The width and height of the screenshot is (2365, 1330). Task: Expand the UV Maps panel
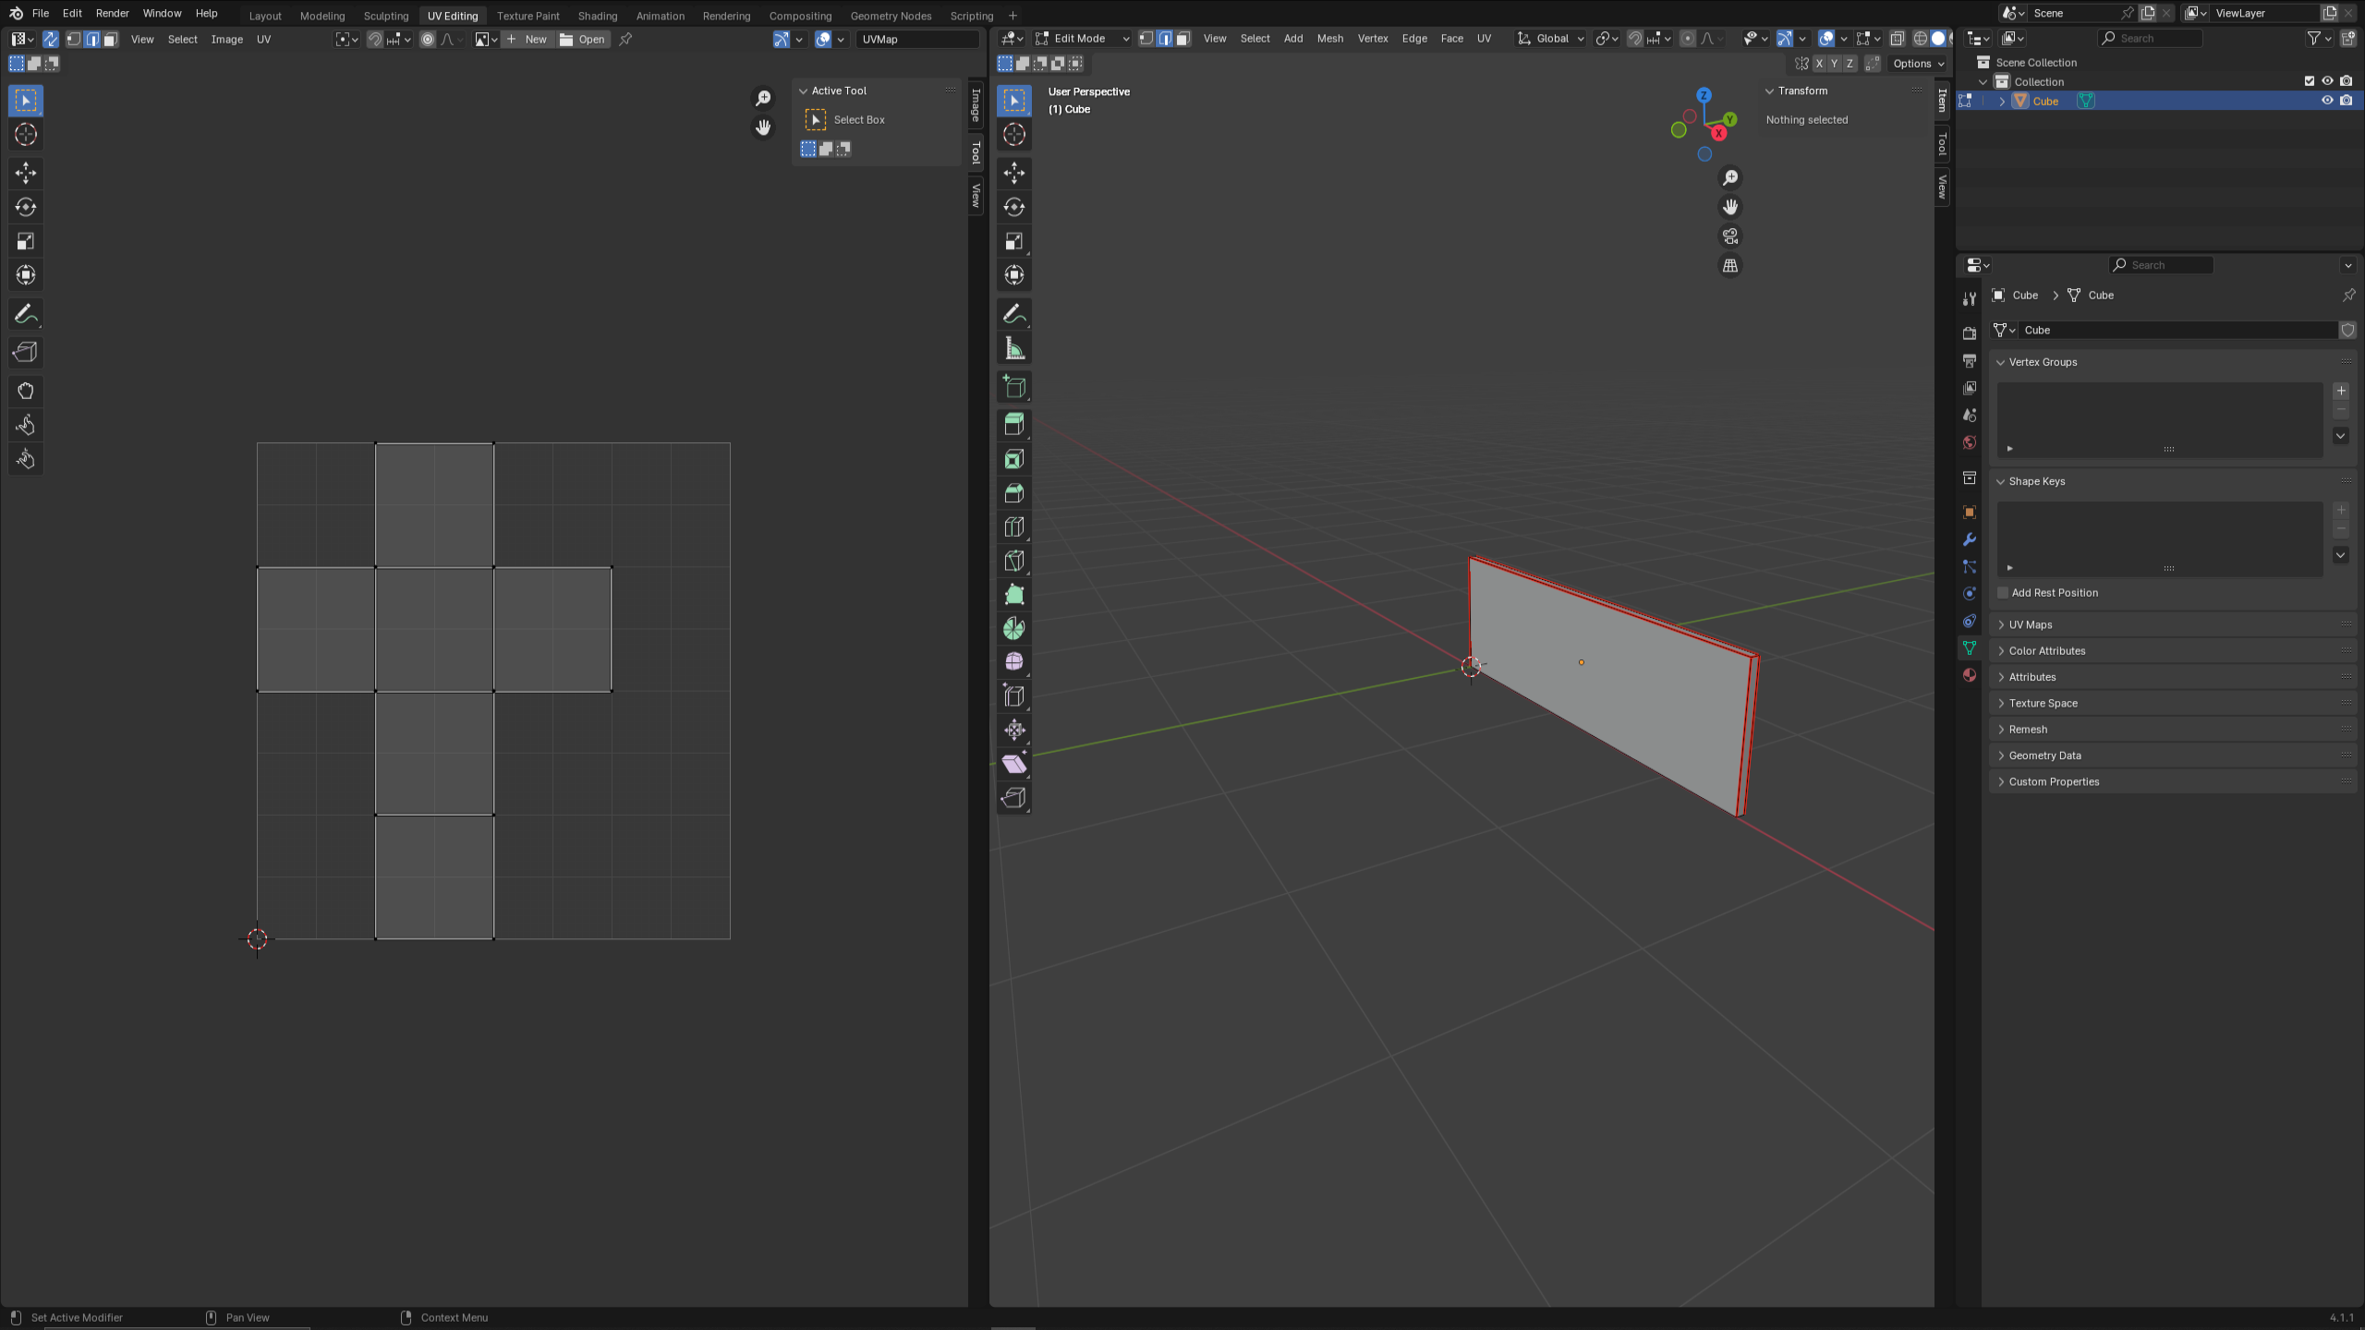click(x=2030, y=624)
